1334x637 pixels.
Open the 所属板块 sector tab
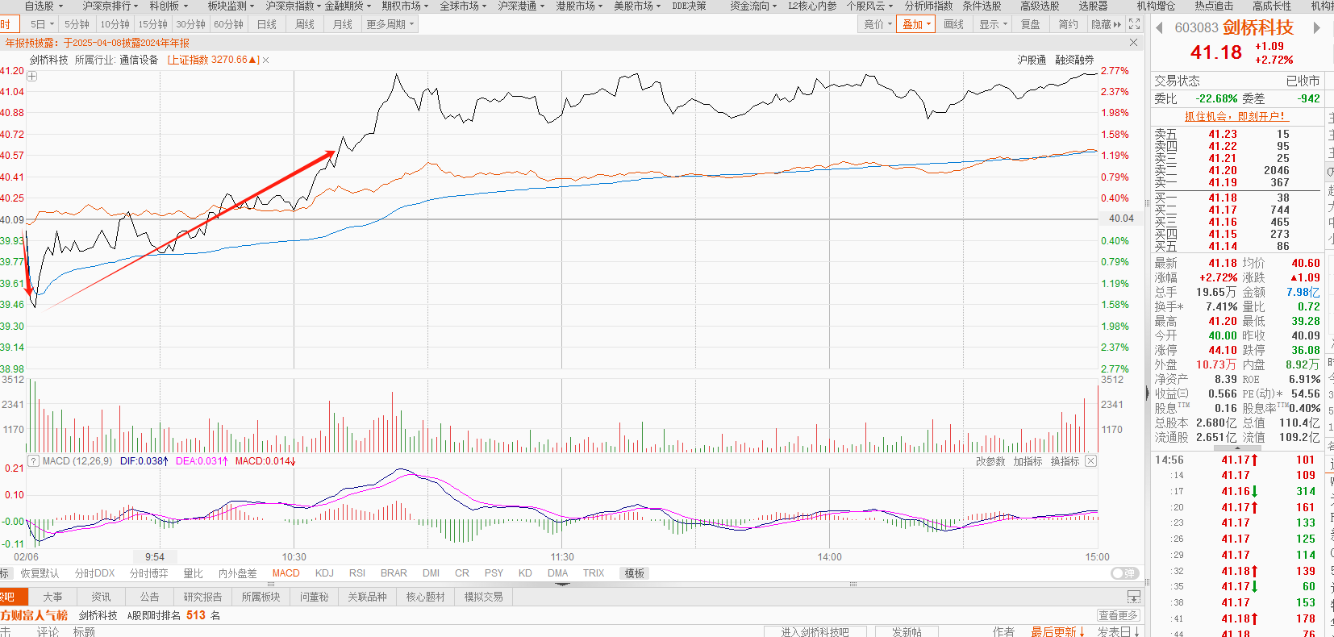(x=261, y=597)
